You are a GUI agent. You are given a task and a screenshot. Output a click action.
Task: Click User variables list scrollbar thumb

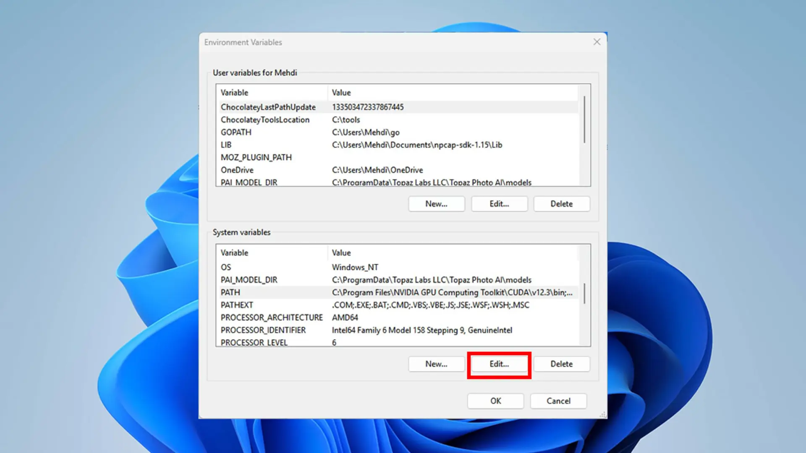tap(584, 120)
